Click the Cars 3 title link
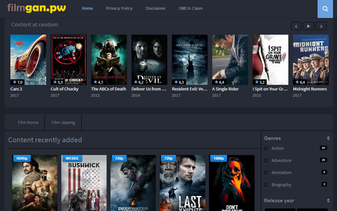Viewport: 337px width, 211px height. pyautogui.click(x=16, y=89)
